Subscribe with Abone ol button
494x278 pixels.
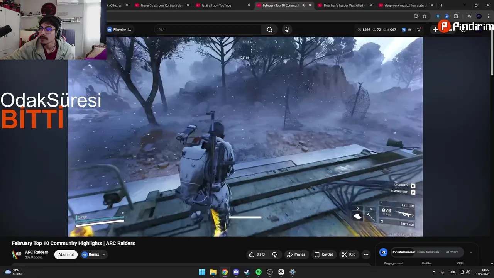coord(66,254)
